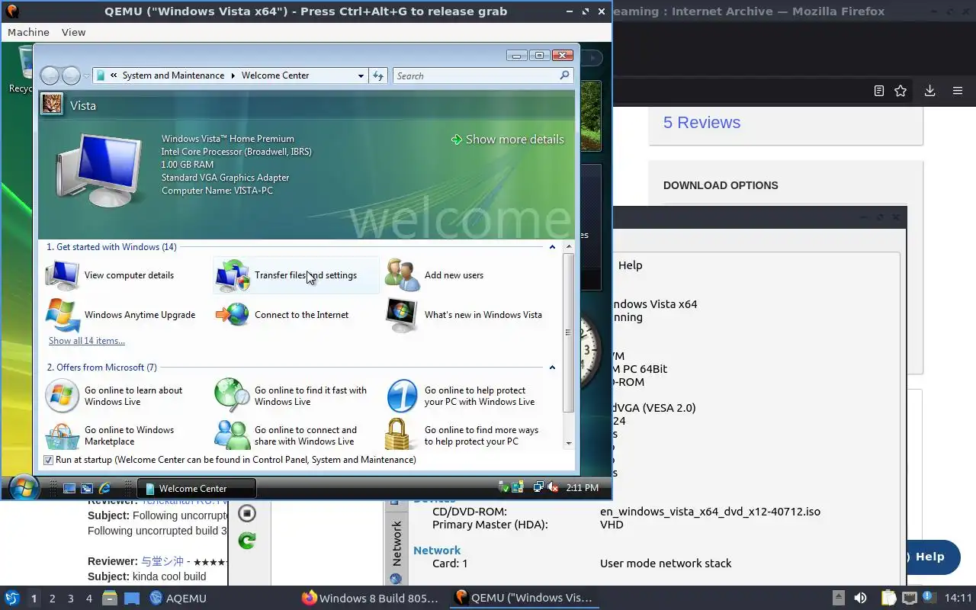Switch to host workspace 4
Screen dimensions: 976x610
tap(89, 599)
